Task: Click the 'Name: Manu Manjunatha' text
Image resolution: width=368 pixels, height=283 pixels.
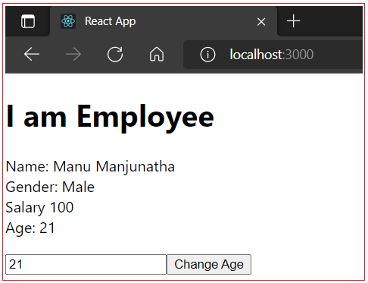Action: (x=90, y=166)
